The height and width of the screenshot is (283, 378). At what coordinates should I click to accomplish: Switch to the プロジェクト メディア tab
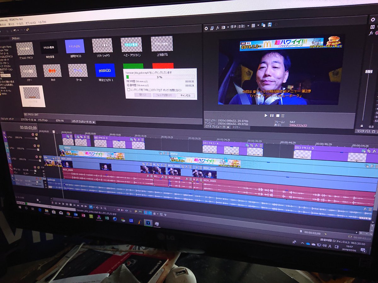click(x=7, y=119)
